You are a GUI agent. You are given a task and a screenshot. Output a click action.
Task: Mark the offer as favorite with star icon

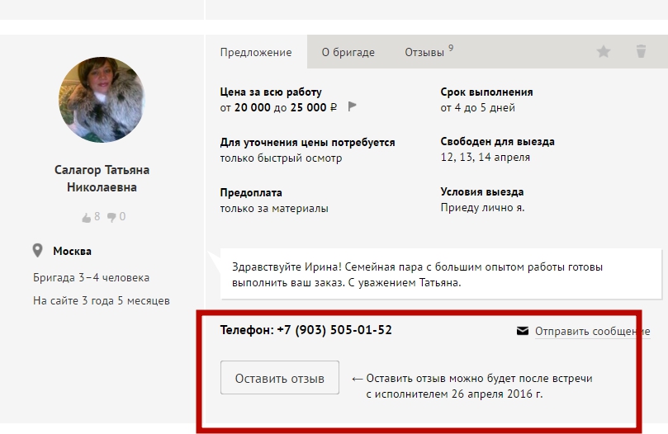click(604, 51)
